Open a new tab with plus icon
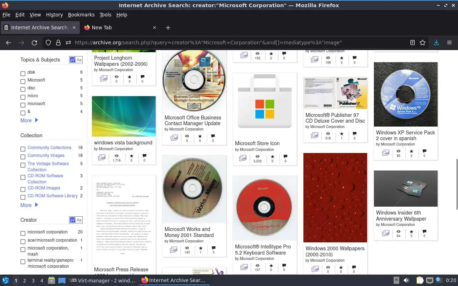This screenshot has width=458, height=286. coord(168,28)
